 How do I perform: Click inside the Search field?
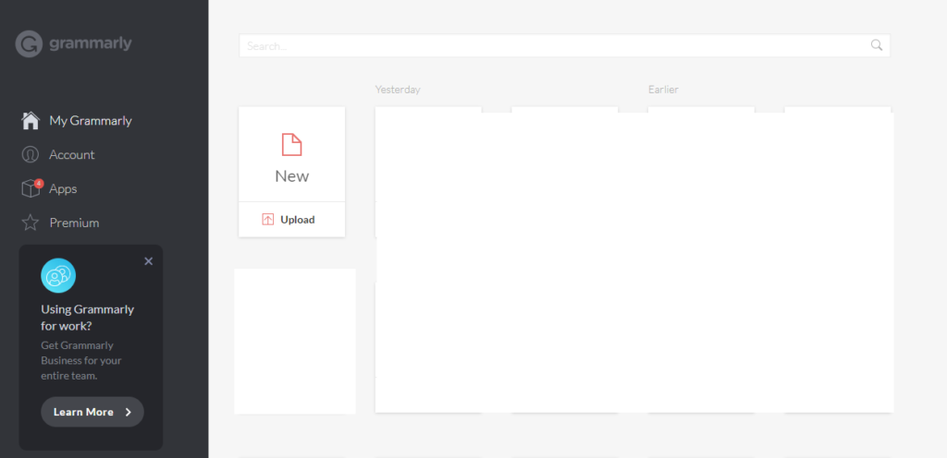565,46
